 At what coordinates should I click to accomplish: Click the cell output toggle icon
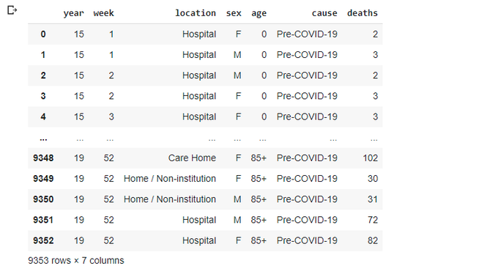(x=12, y=10)
